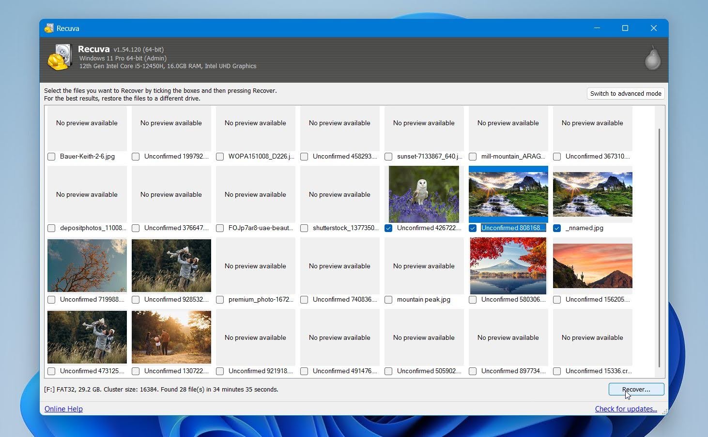Tick the sunset-7133867_640 checkbox
708x437 pixels.
click(388, 157)
